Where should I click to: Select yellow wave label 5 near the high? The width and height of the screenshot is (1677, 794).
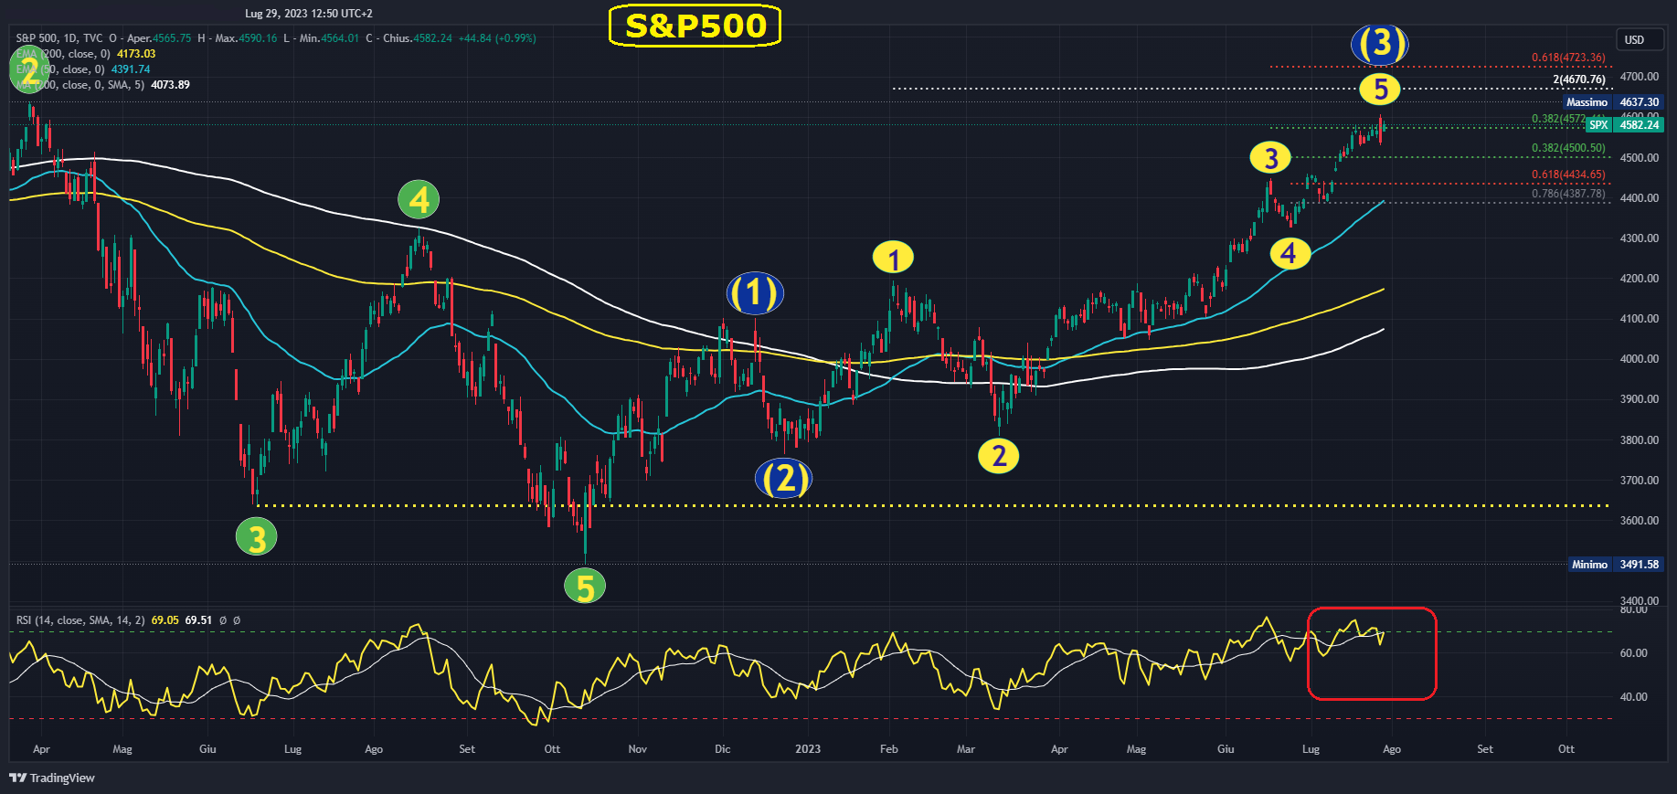pyautogui.click(x=1380, y=90)
